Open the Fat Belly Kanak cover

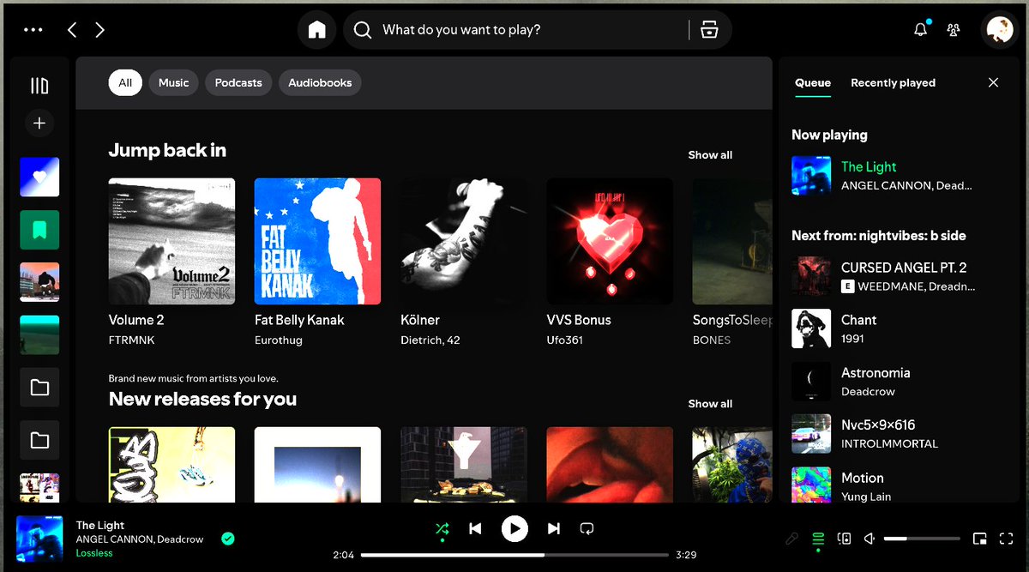[x=317, y=241]
